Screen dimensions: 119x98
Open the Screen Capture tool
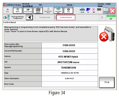[x=38, y=10]
